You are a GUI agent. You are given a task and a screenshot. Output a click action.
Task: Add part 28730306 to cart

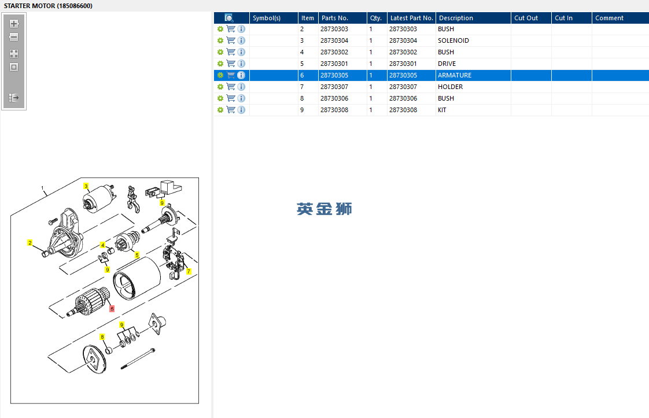(231, 98)
